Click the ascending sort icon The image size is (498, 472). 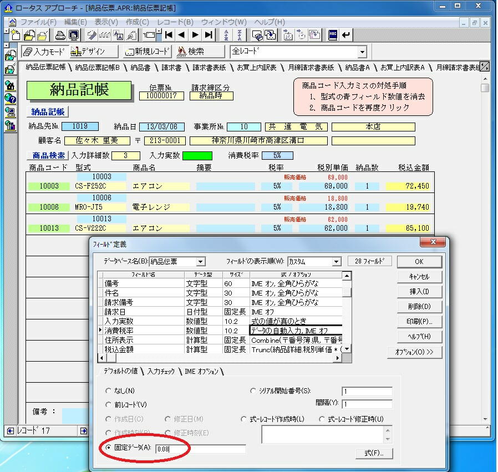226,35
